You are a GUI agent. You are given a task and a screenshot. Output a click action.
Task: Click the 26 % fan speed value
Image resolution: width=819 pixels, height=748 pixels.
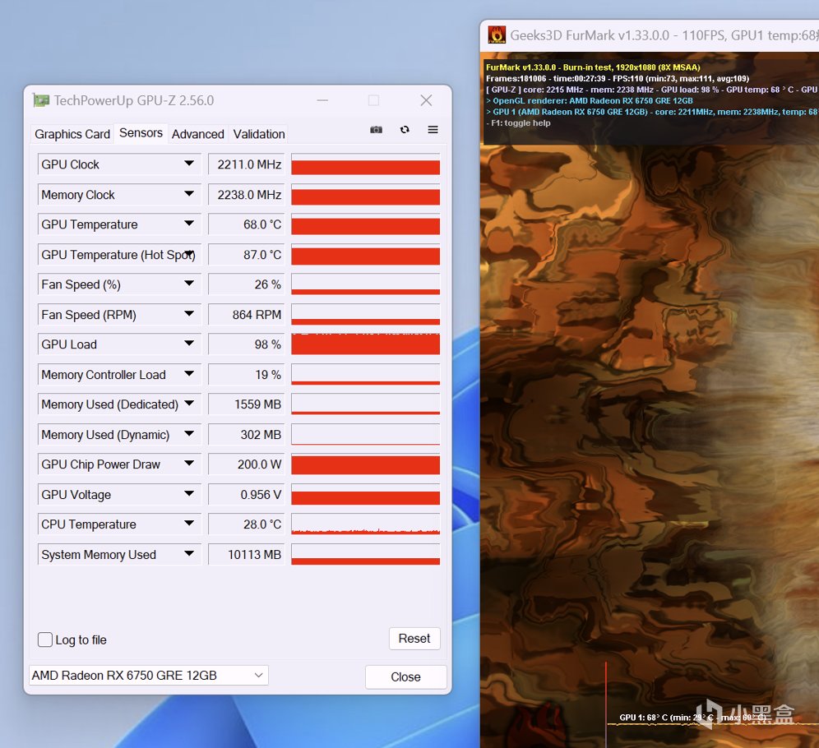coord(247,284)
